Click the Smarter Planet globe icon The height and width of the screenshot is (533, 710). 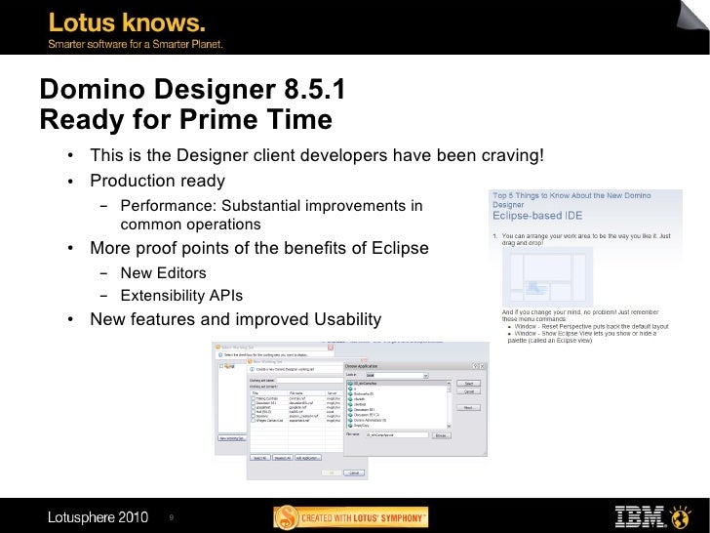[679, 517]
